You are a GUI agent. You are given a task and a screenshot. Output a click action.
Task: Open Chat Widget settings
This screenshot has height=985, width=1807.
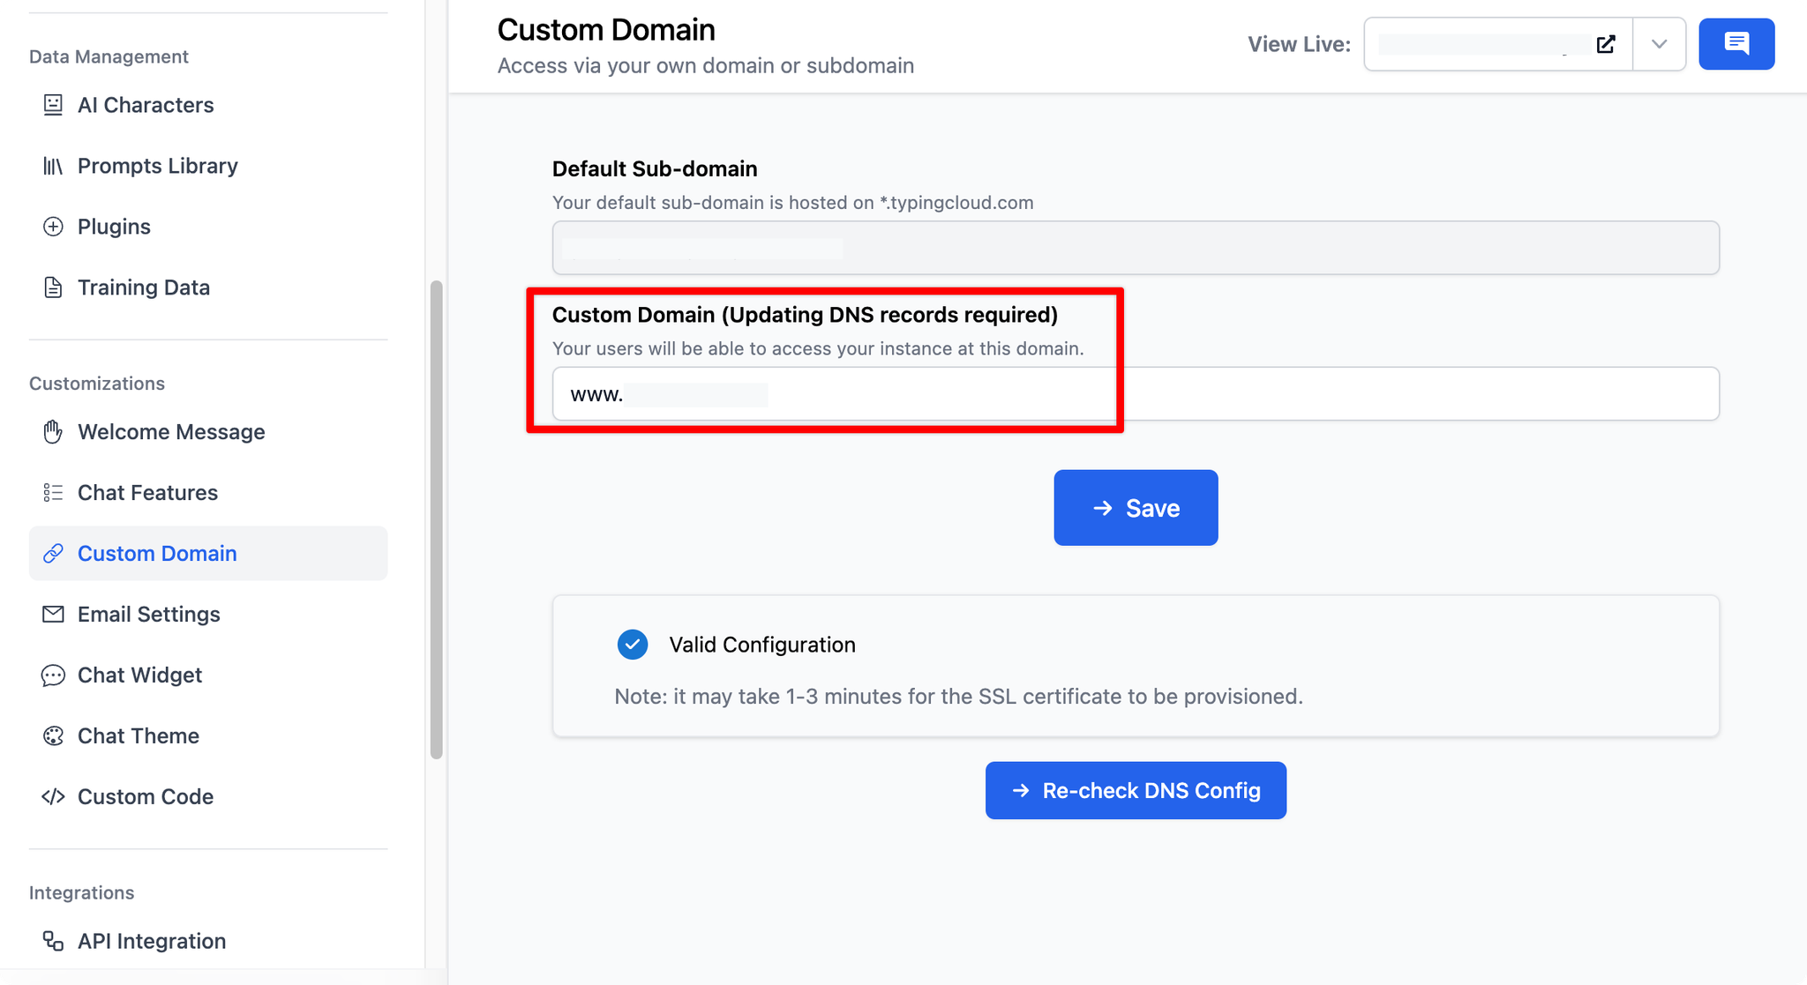point(208,675)
